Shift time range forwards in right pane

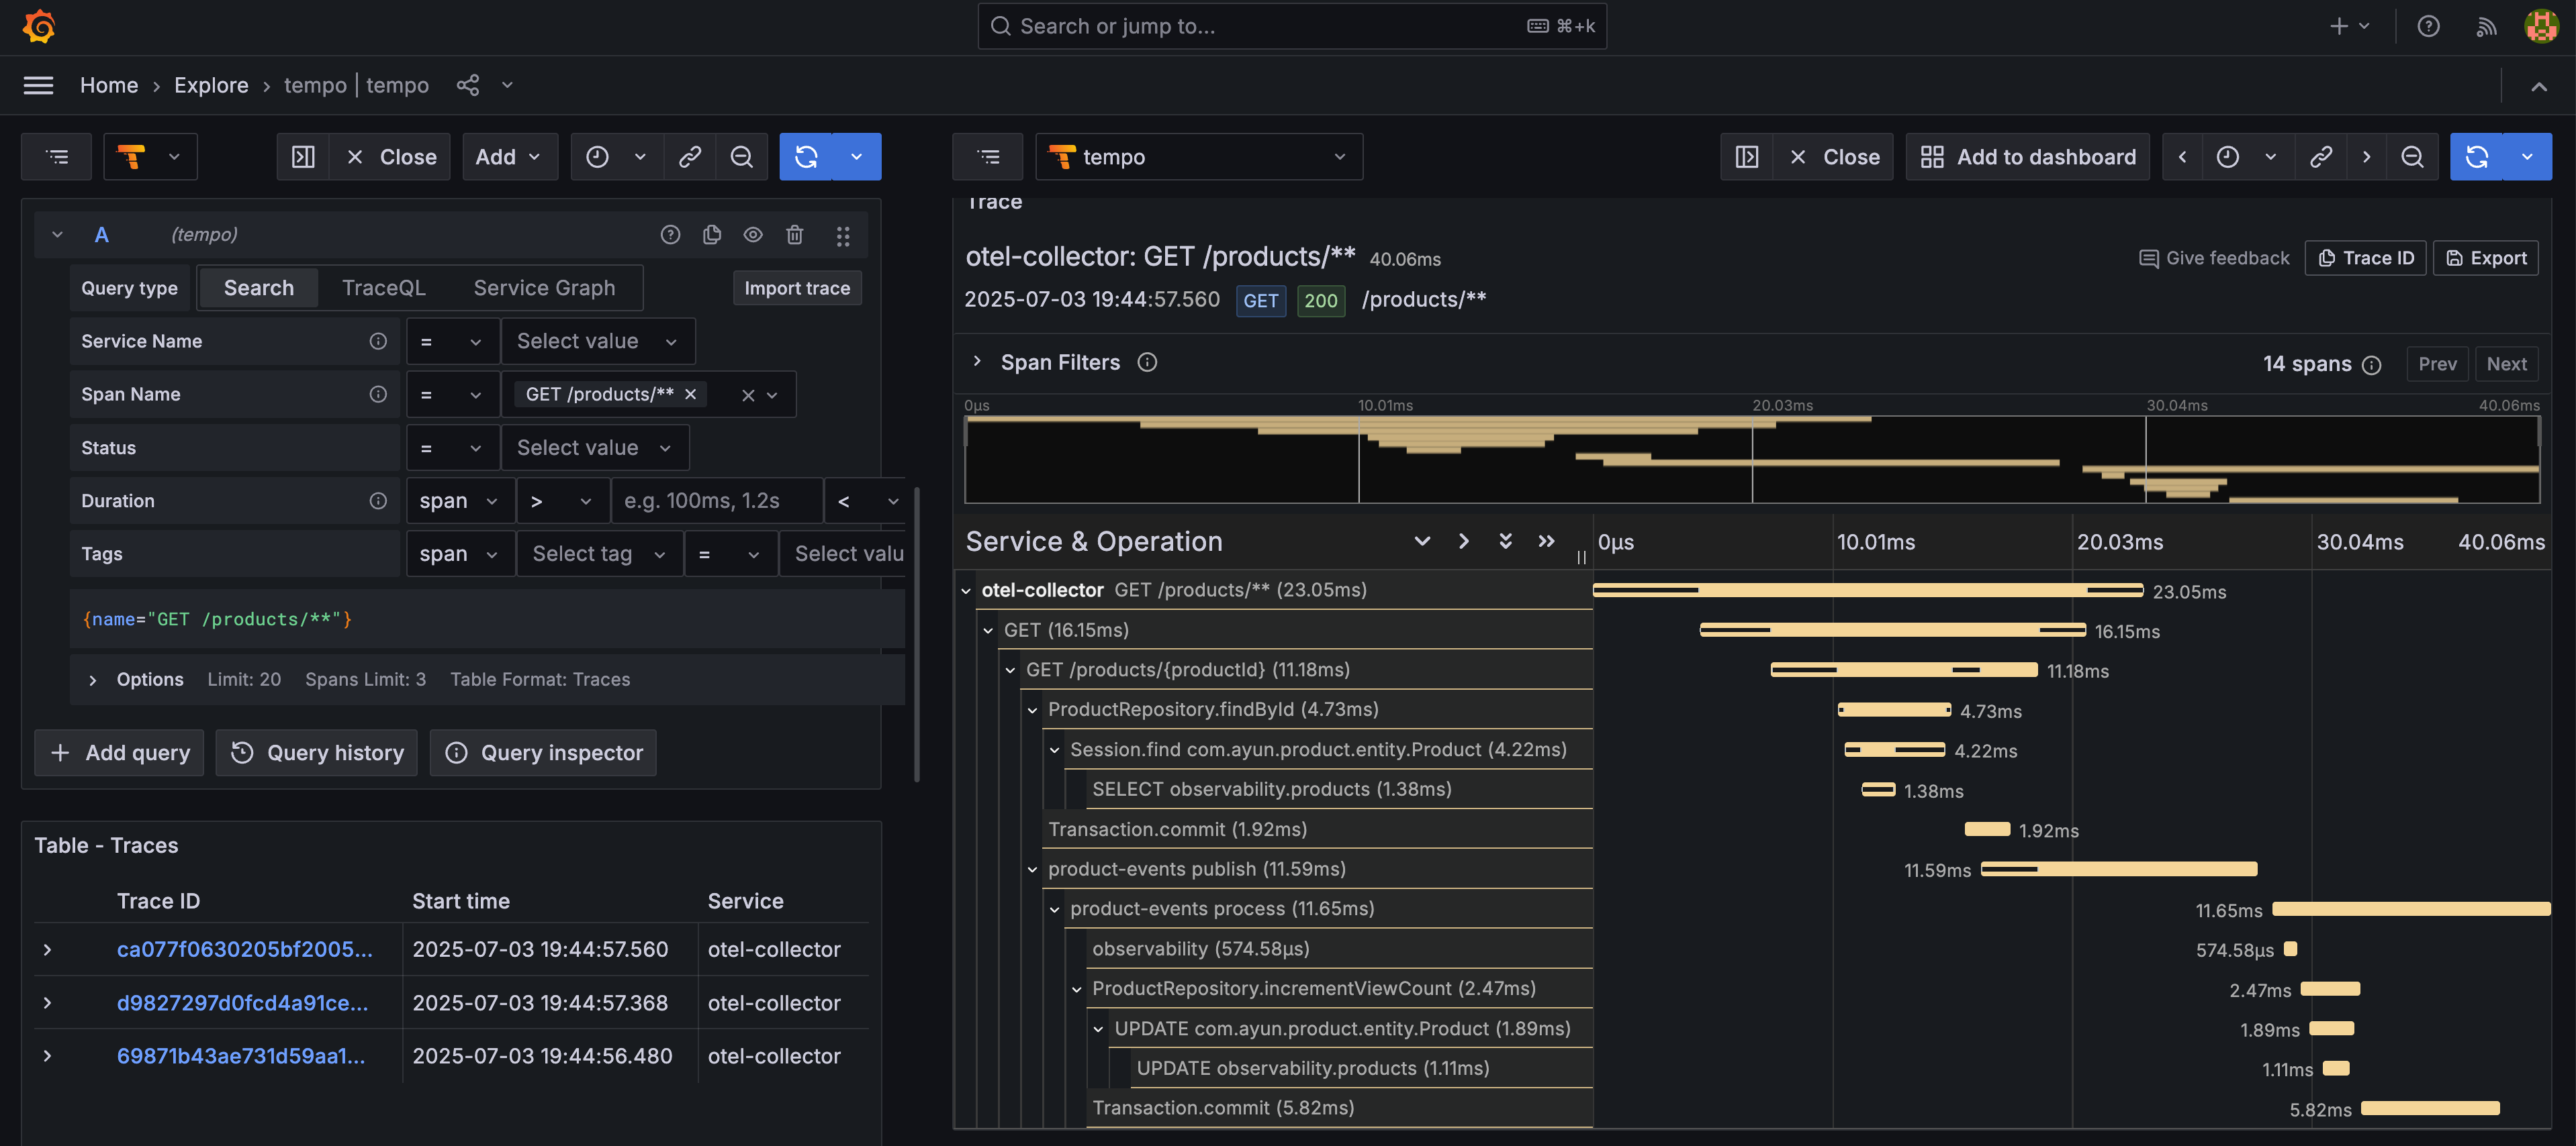click(2366, 157)
